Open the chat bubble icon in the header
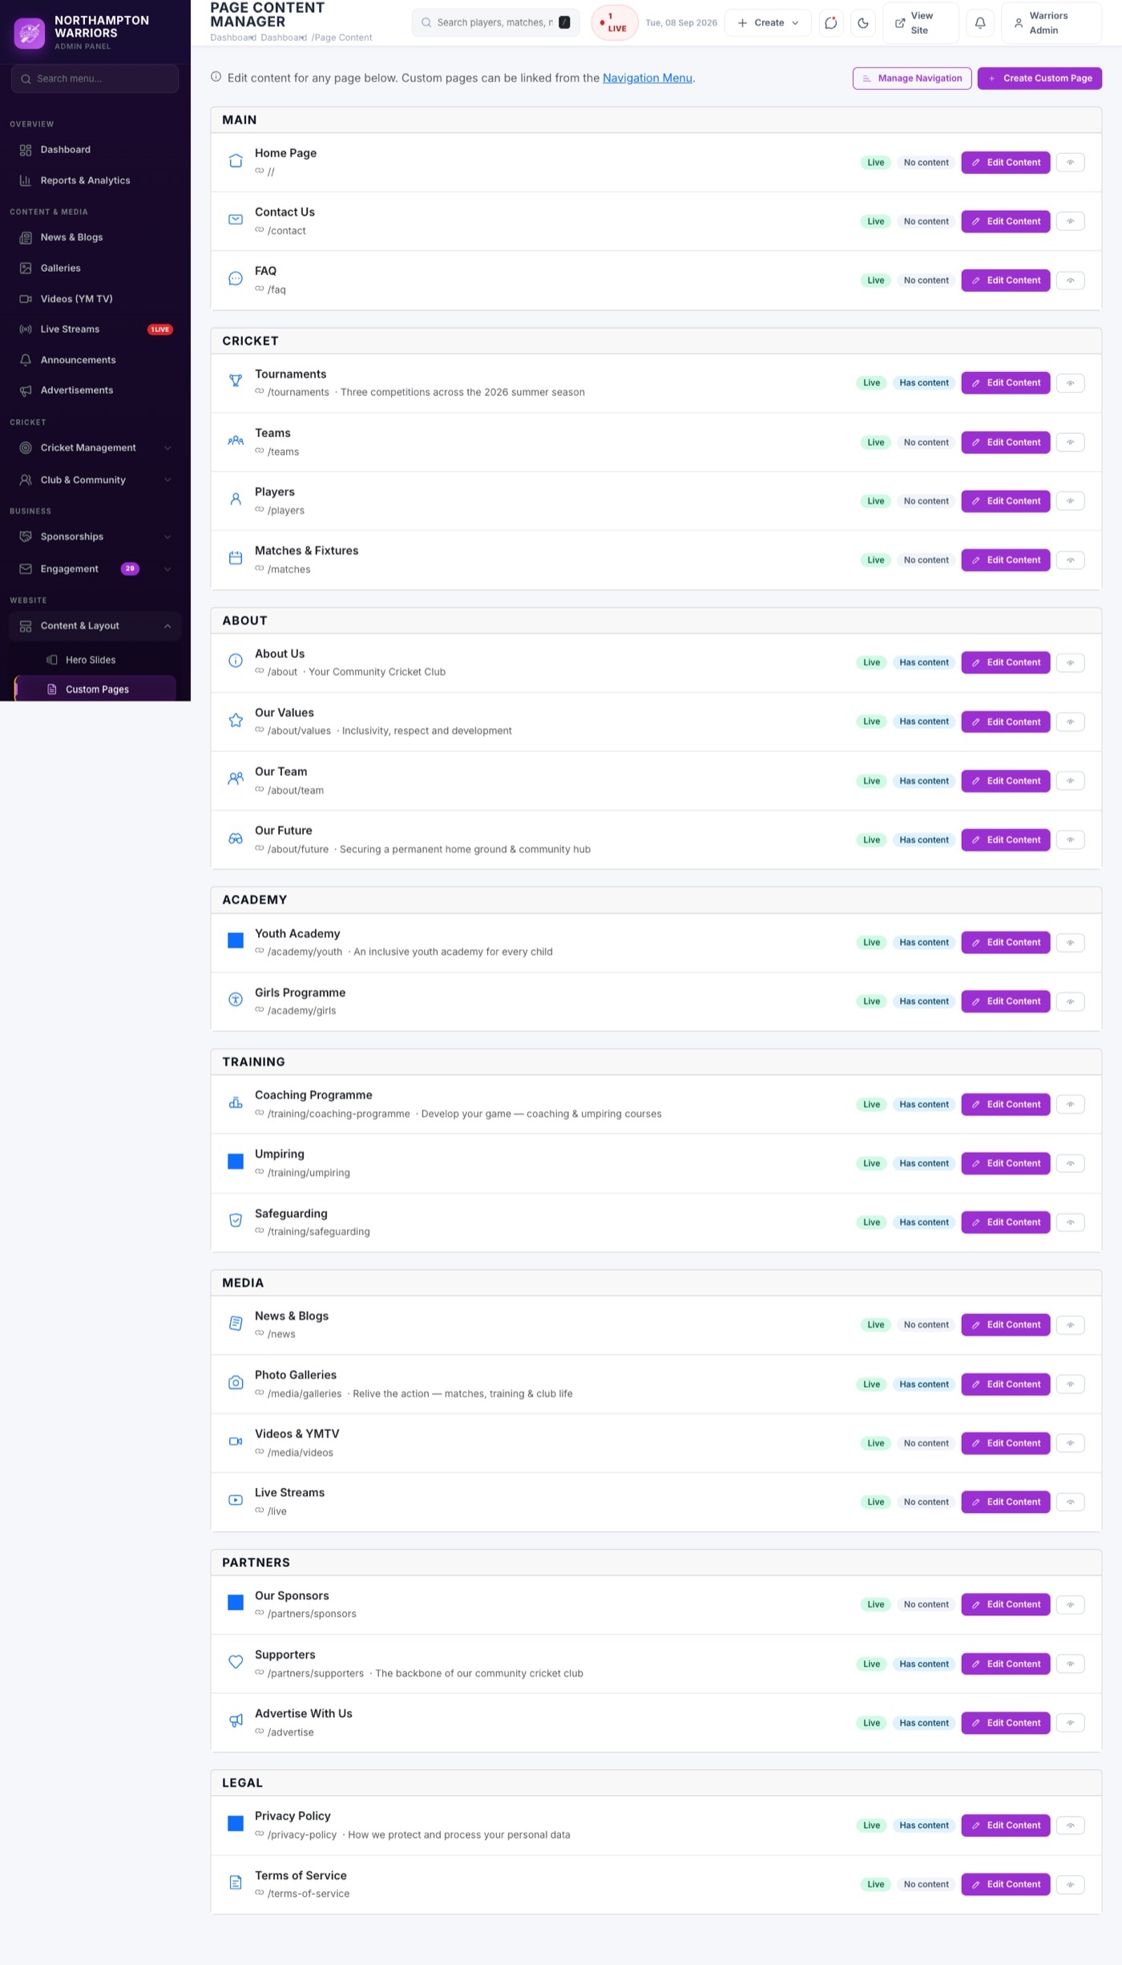 [x=831, y=22]
